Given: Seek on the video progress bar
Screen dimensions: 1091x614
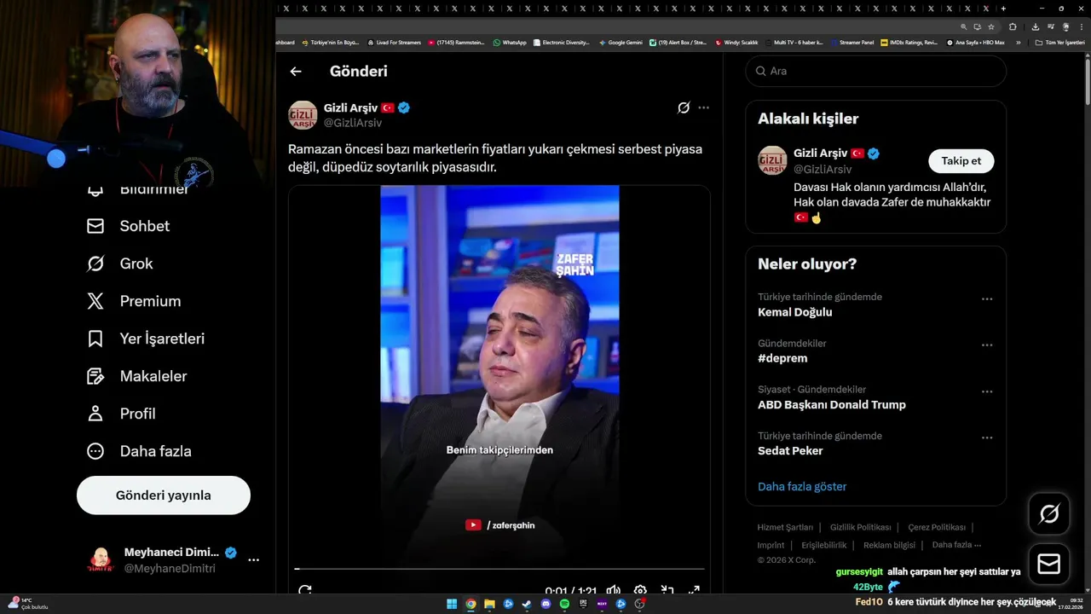Looking at the screenshot, I should (x=499, y=568).
